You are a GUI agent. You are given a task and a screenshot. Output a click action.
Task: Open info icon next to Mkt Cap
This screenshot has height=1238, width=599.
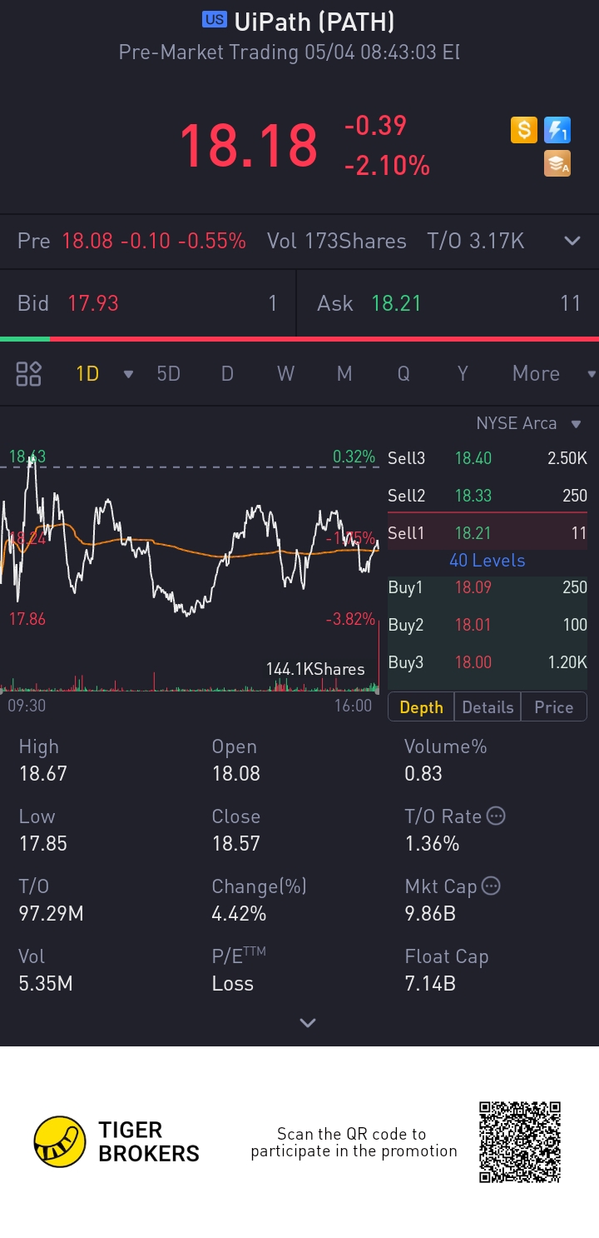click(x=491, y=886)
